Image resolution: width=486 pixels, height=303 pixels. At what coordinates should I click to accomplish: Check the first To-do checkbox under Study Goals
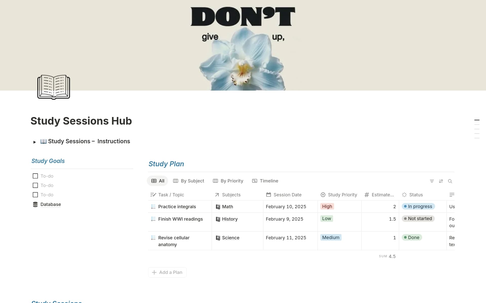point(35,176)
